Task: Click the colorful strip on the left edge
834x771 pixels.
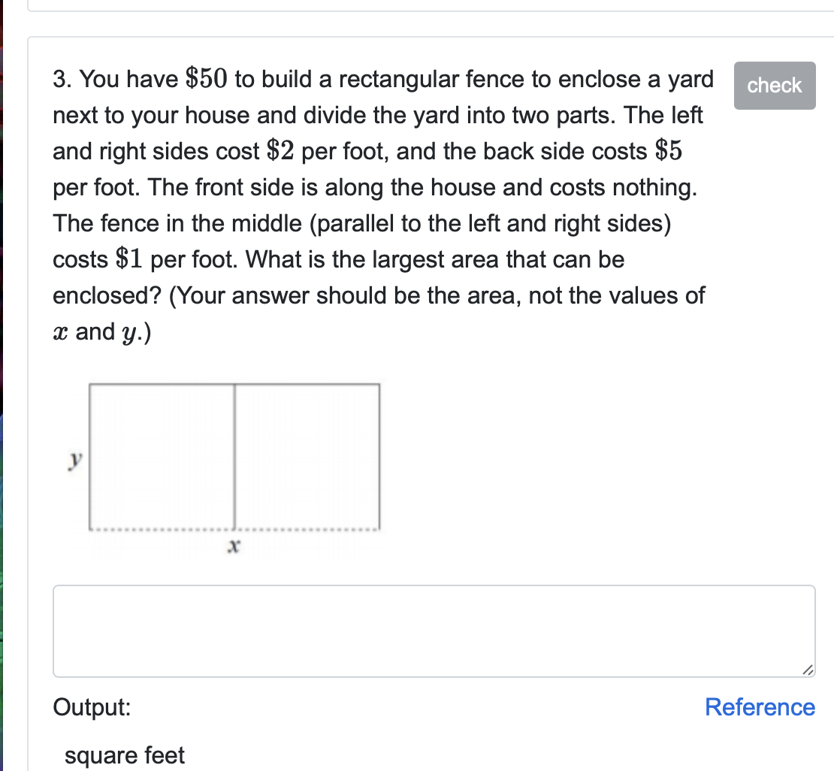Action: [4, 376]
